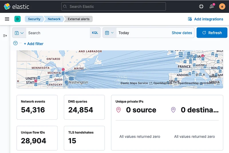This screenshot has height=153, width=229.
Task: Click the Elastic logo in the header
Action: click(16, 7)
